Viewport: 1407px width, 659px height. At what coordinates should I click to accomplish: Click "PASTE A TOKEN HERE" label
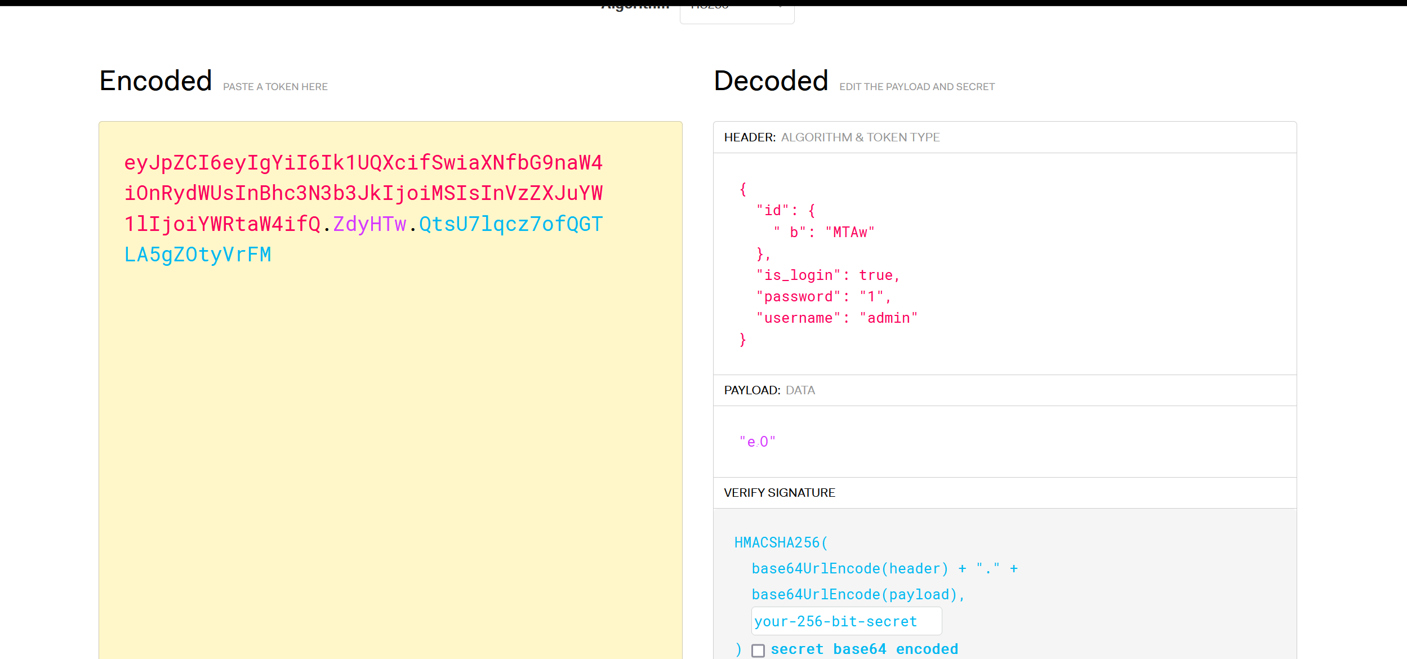[x=275, y=87]
